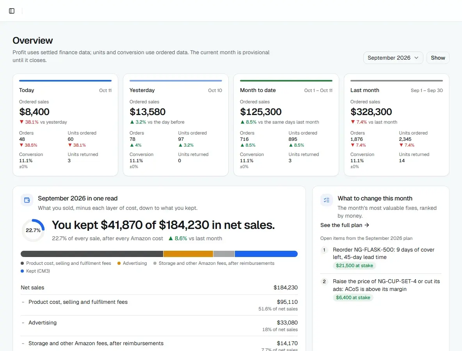Select the Product cost, selling and fulfilment fees row
The height and width of the screenshot is (351, 462).
pos(159,305)
